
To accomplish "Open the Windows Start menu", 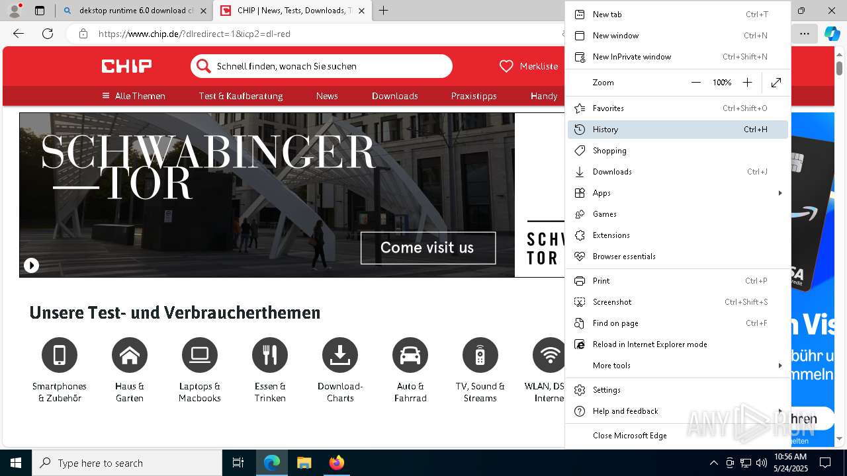I will click(16, 463).
